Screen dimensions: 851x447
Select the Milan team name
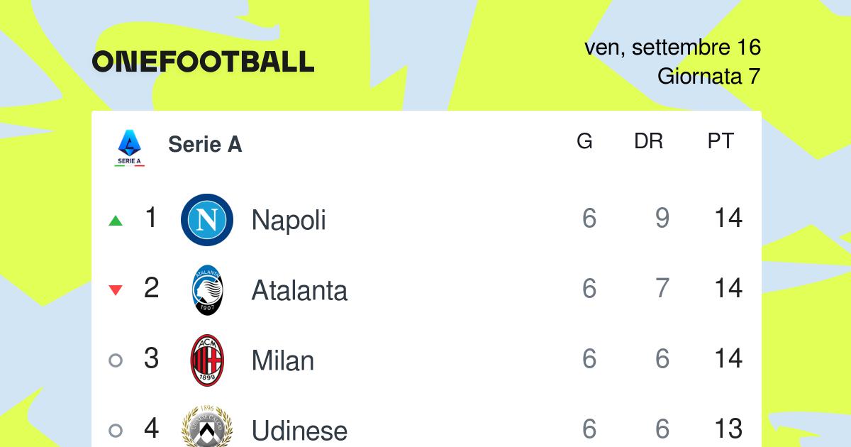(282, 360)
